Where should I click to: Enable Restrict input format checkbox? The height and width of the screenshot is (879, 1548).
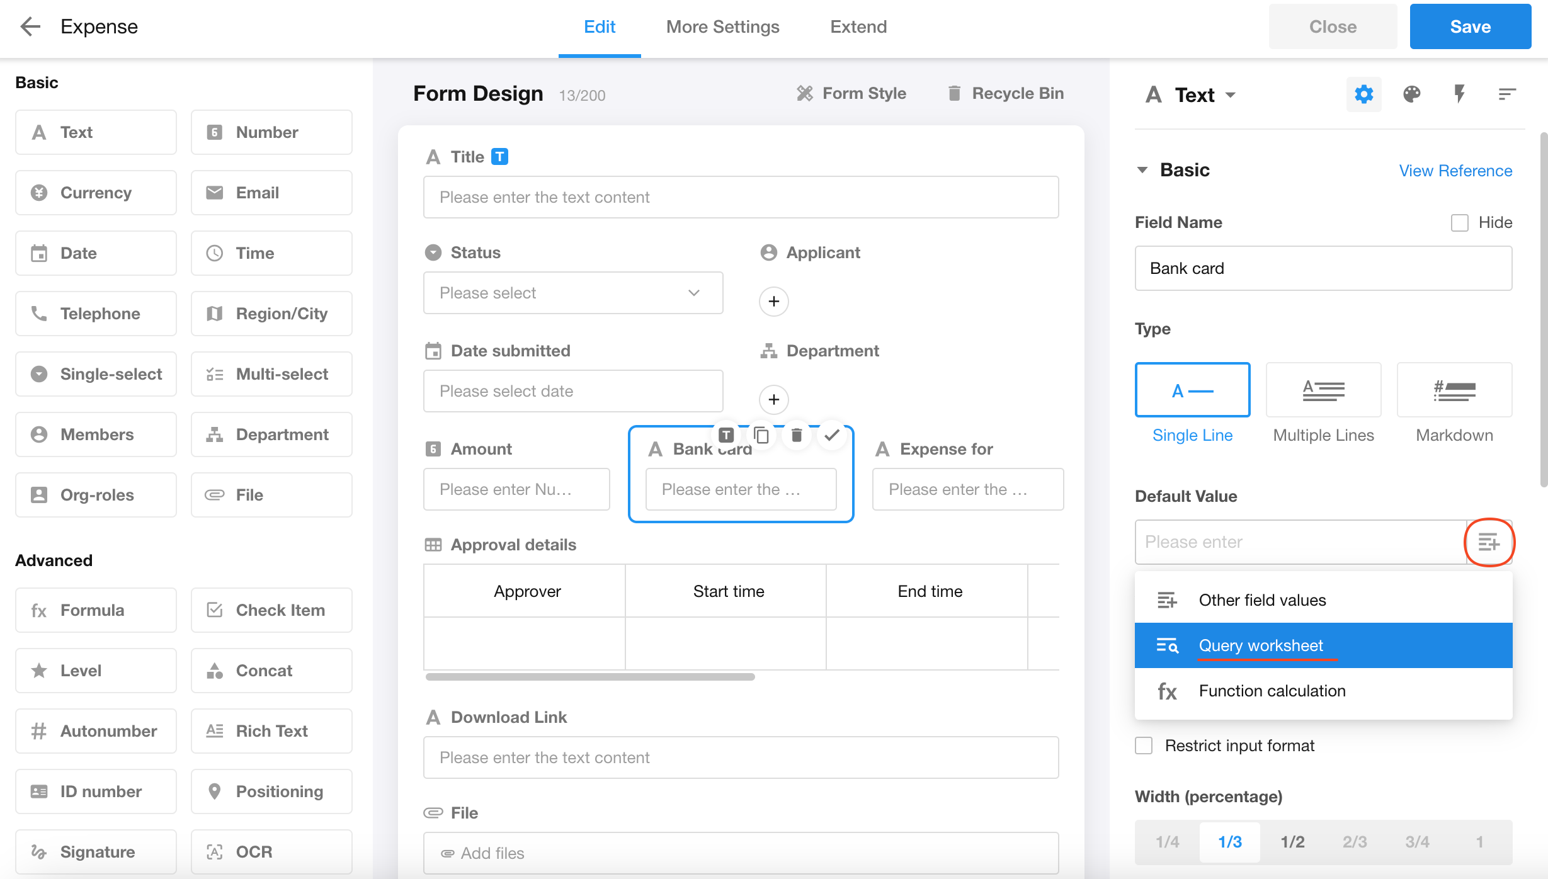[1144, 746]
